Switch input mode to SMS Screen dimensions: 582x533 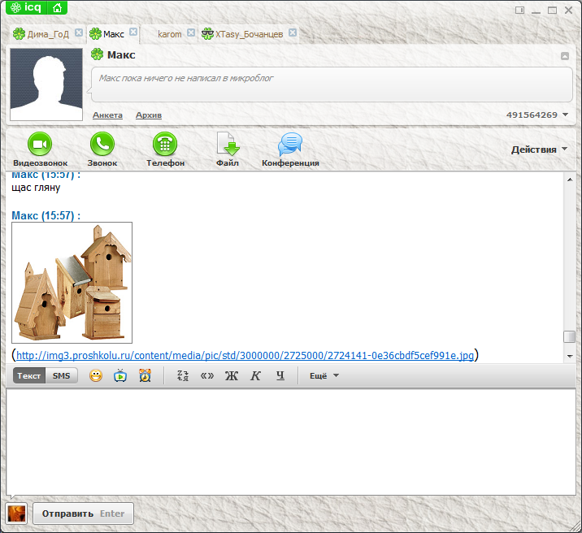point(61,375)
